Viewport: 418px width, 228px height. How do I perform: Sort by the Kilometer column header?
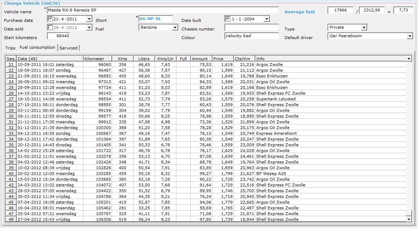(x=97, y=59)
